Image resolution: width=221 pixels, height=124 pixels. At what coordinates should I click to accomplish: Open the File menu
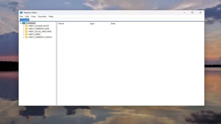21,17
